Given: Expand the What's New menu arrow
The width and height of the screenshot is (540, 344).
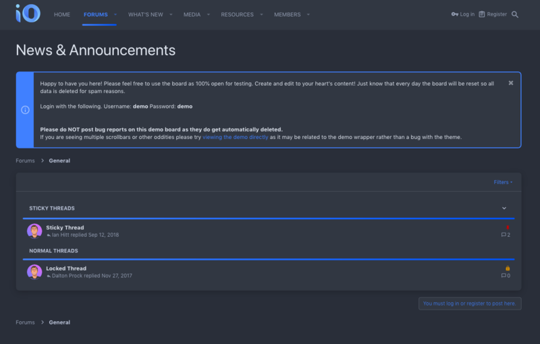Looking at the screenshot, I should 171,14.
